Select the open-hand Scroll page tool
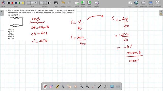The height and width of the screenshot is (91, 163). point(75,86)
